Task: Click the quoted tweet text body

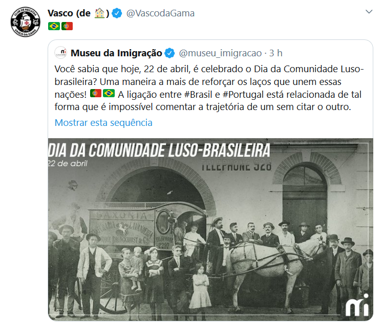Action: [209, 88]
